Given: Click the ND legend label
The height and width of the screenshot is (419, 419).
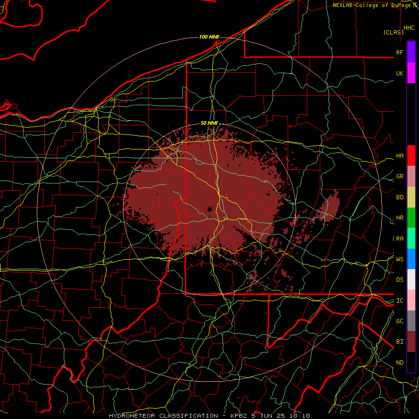Looking at the screenshot, I should (x=399, y=363).
